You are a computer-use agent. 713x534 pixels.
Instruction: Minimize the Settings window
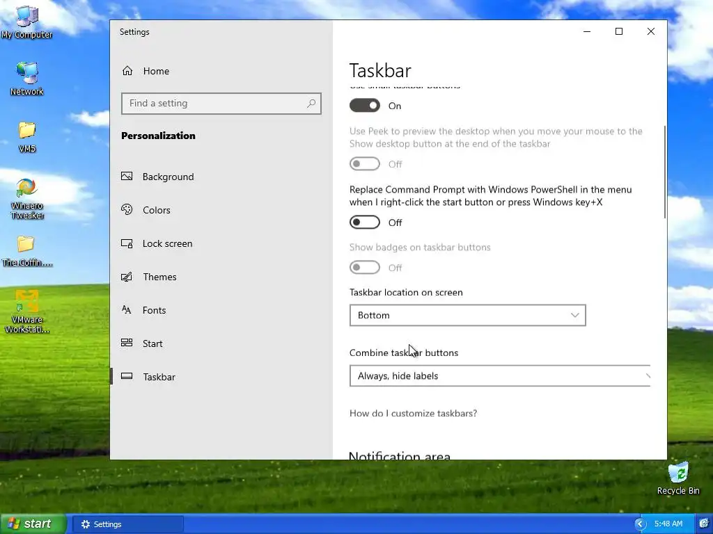point(587,31)
